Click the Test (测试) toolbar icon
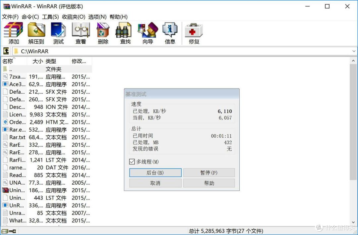The image size is (358, 235). coord(58,30)
